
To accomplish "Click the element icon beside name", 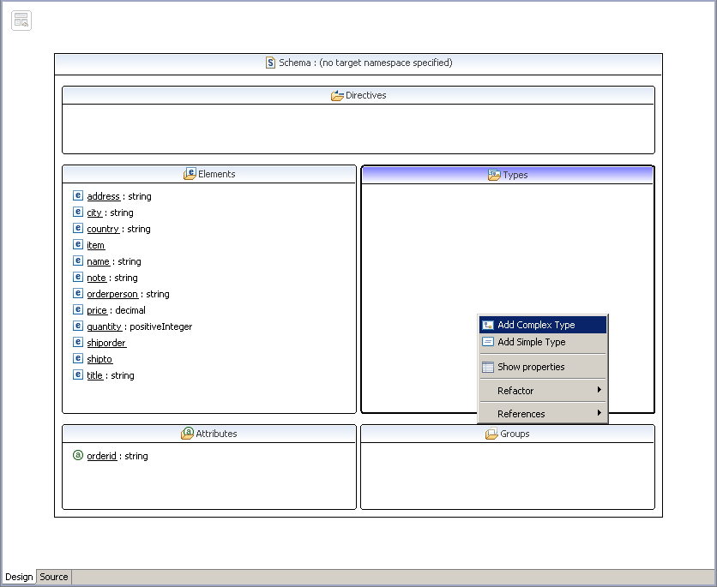I will pyautogui.click(x=78, y=261).
